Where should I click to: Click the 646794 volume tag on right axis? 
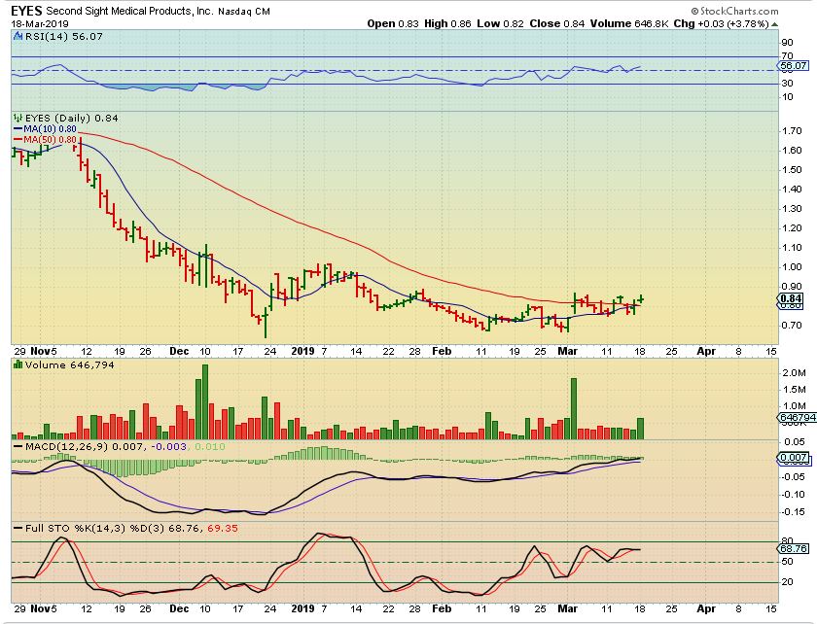point(797,417)
